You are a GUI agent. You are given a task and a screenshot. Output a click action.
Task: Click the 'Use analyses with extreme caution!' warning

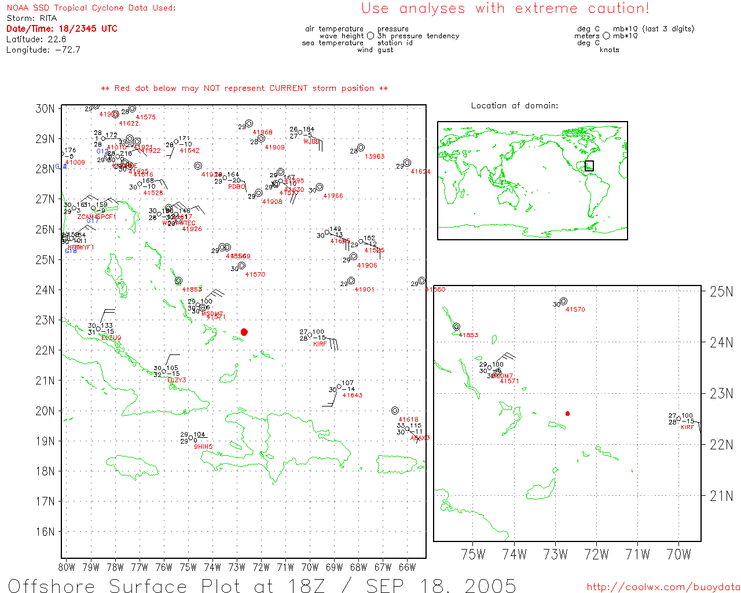point(505,8)
